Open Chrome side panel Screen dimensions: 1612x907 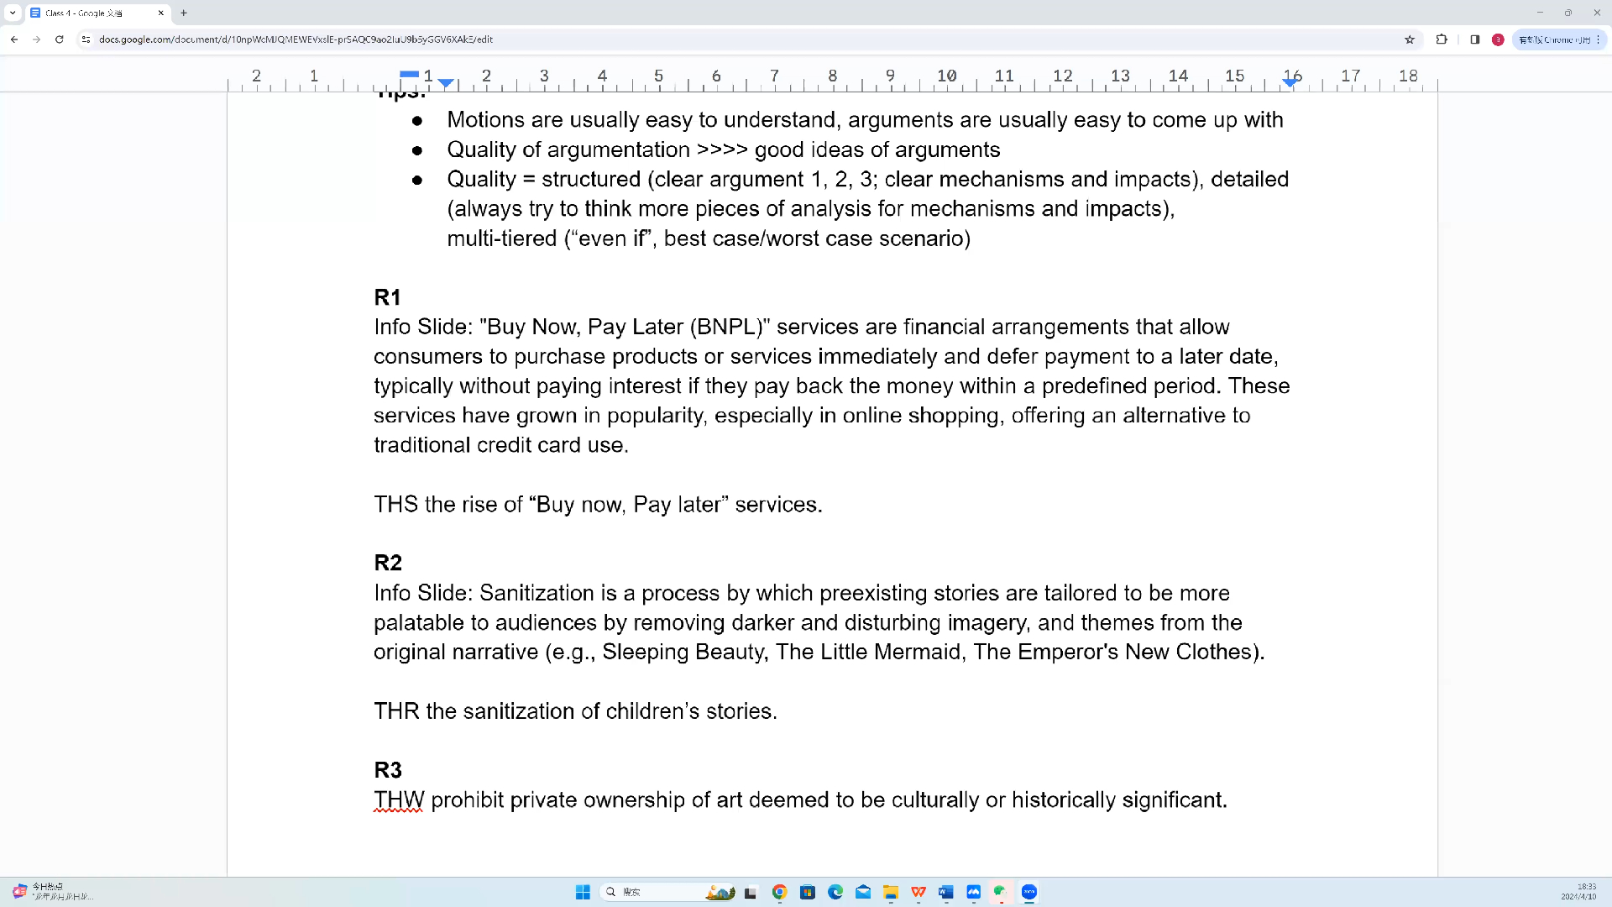pyautogui.click(x=1474, y=39)
